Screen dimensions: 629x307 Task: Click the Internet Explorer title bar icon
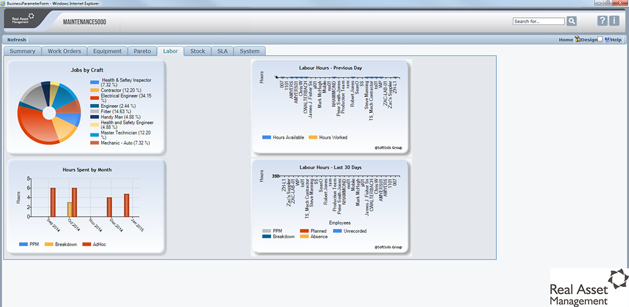pyautogui.click(x=4, y=3)
